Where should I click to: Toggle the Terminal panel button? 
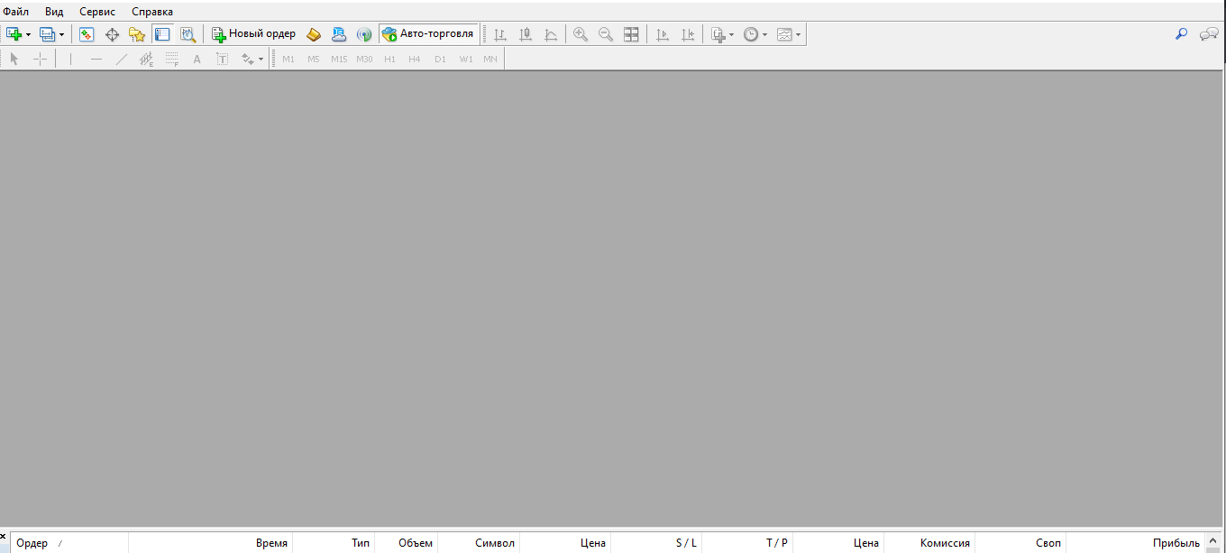162,34
